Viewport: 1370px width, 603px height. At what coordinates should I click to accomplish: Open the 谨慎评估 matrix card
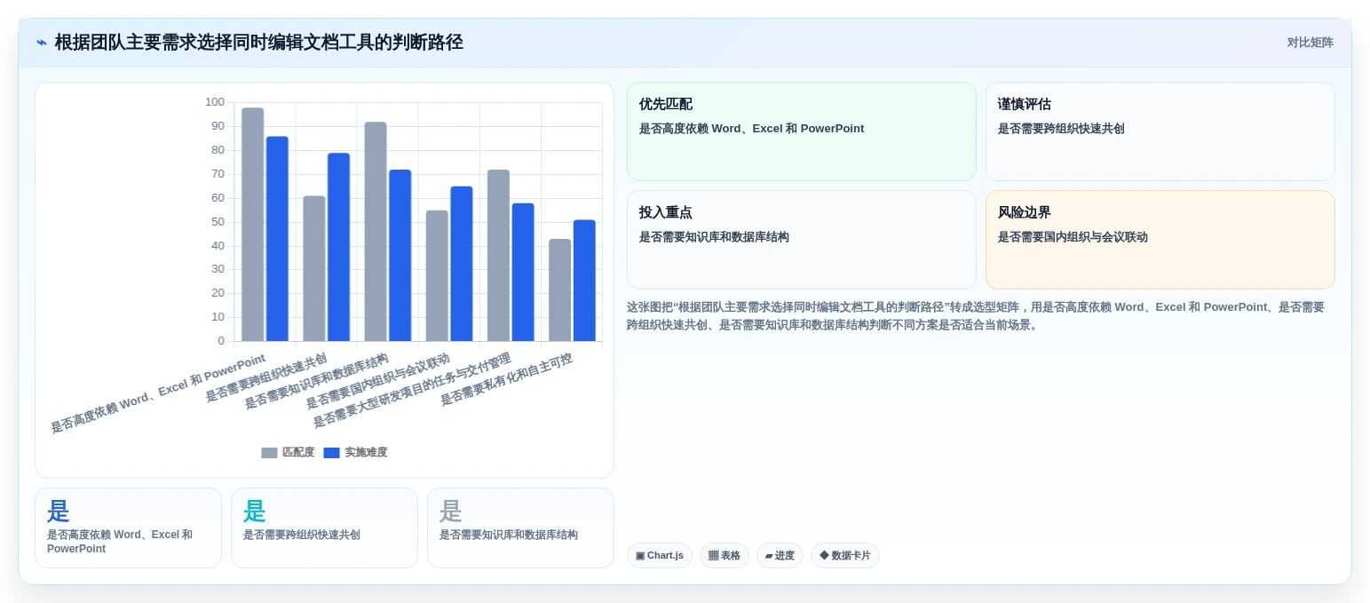pyautogui.click(x=1160, y=131)
